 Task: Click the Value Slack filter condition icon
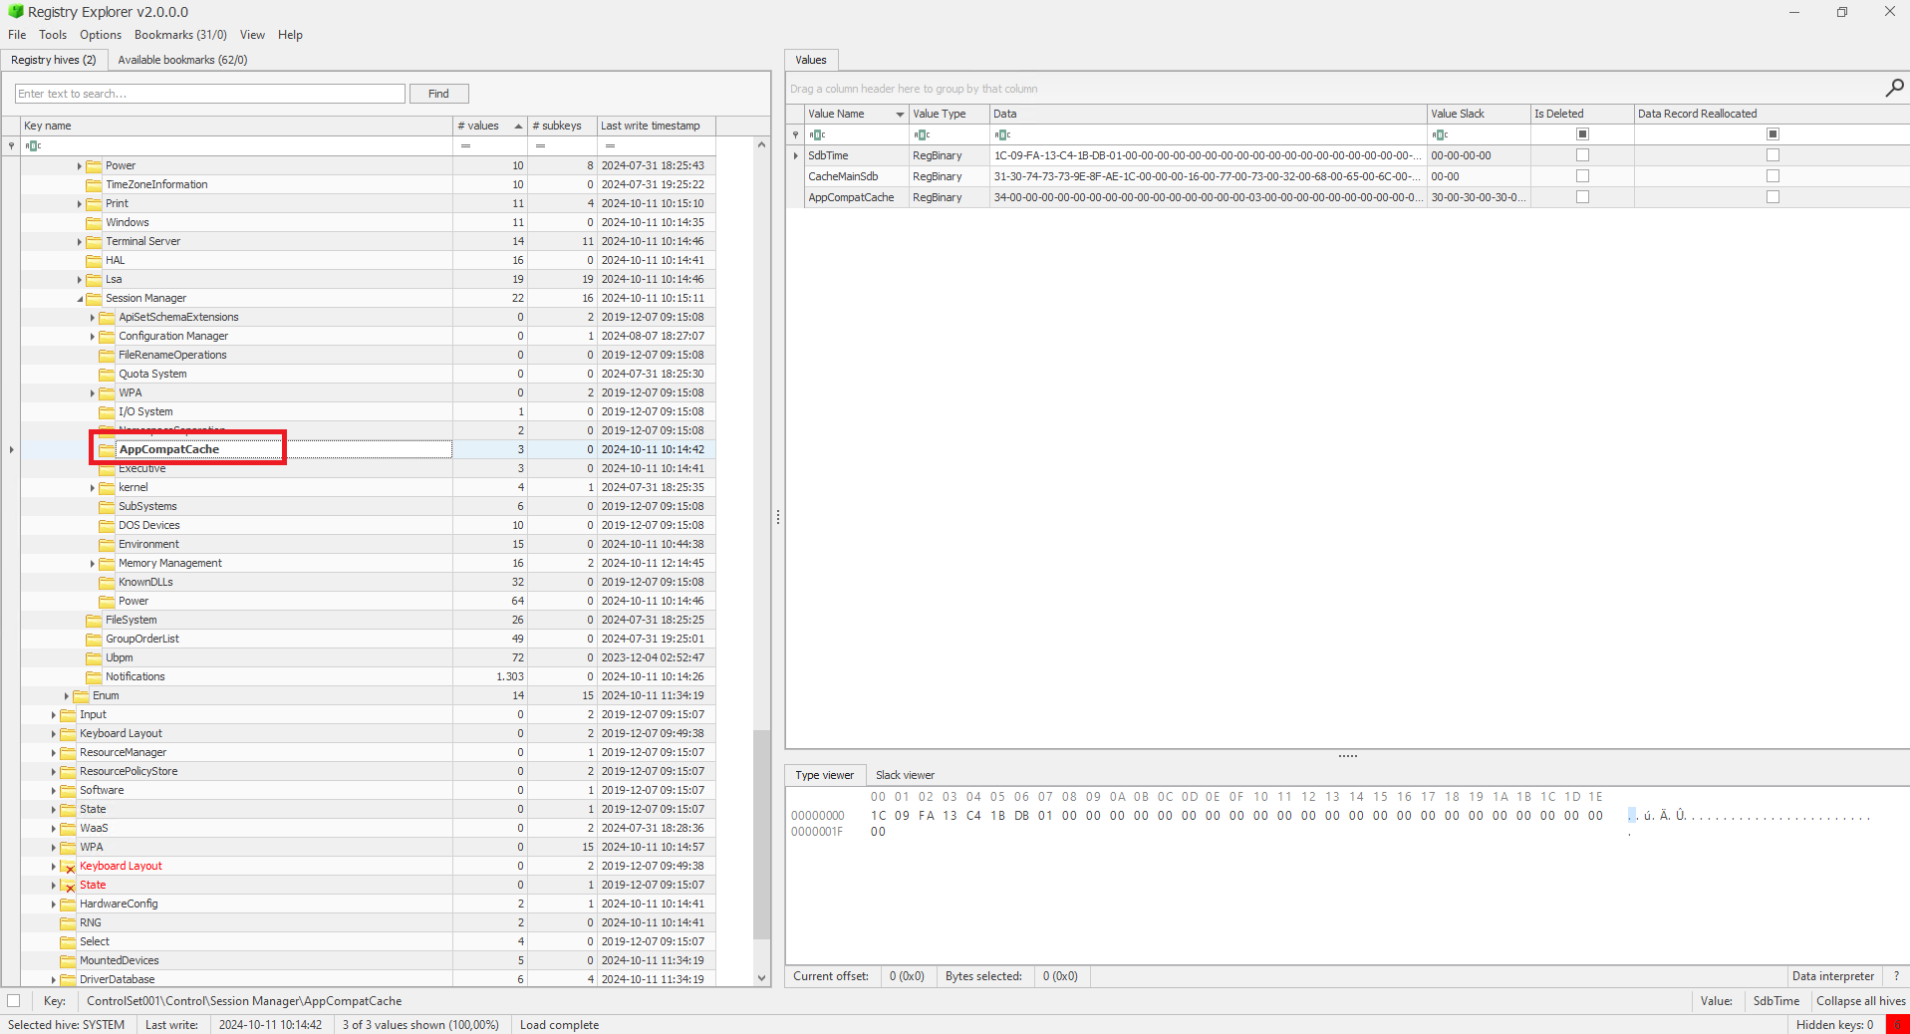[x=1440, y=134]
